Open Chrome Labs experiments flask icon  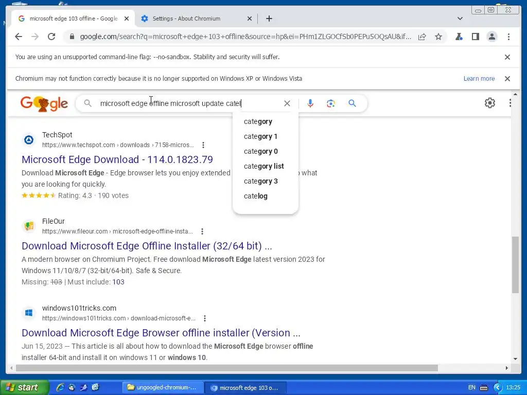coord(459,37)
